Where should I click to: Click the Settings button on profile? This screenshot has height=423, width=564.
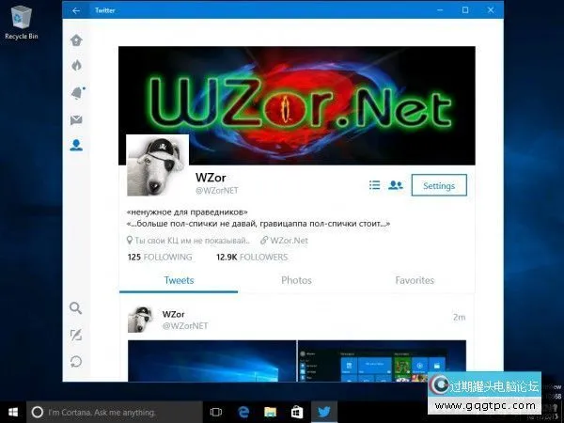[x=438, y=185]
